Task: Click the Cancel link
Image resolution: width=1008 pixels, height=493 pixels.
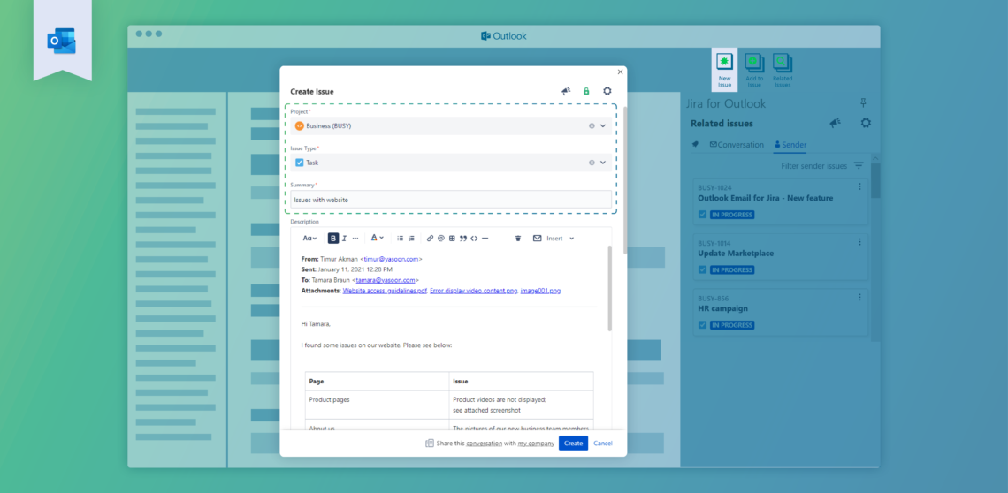Action: (603, 444)
